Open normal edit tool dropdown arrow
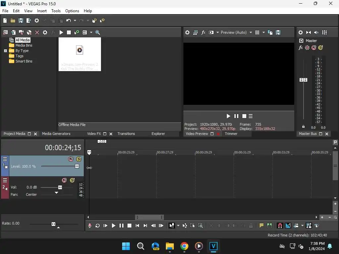 point(178,226)
